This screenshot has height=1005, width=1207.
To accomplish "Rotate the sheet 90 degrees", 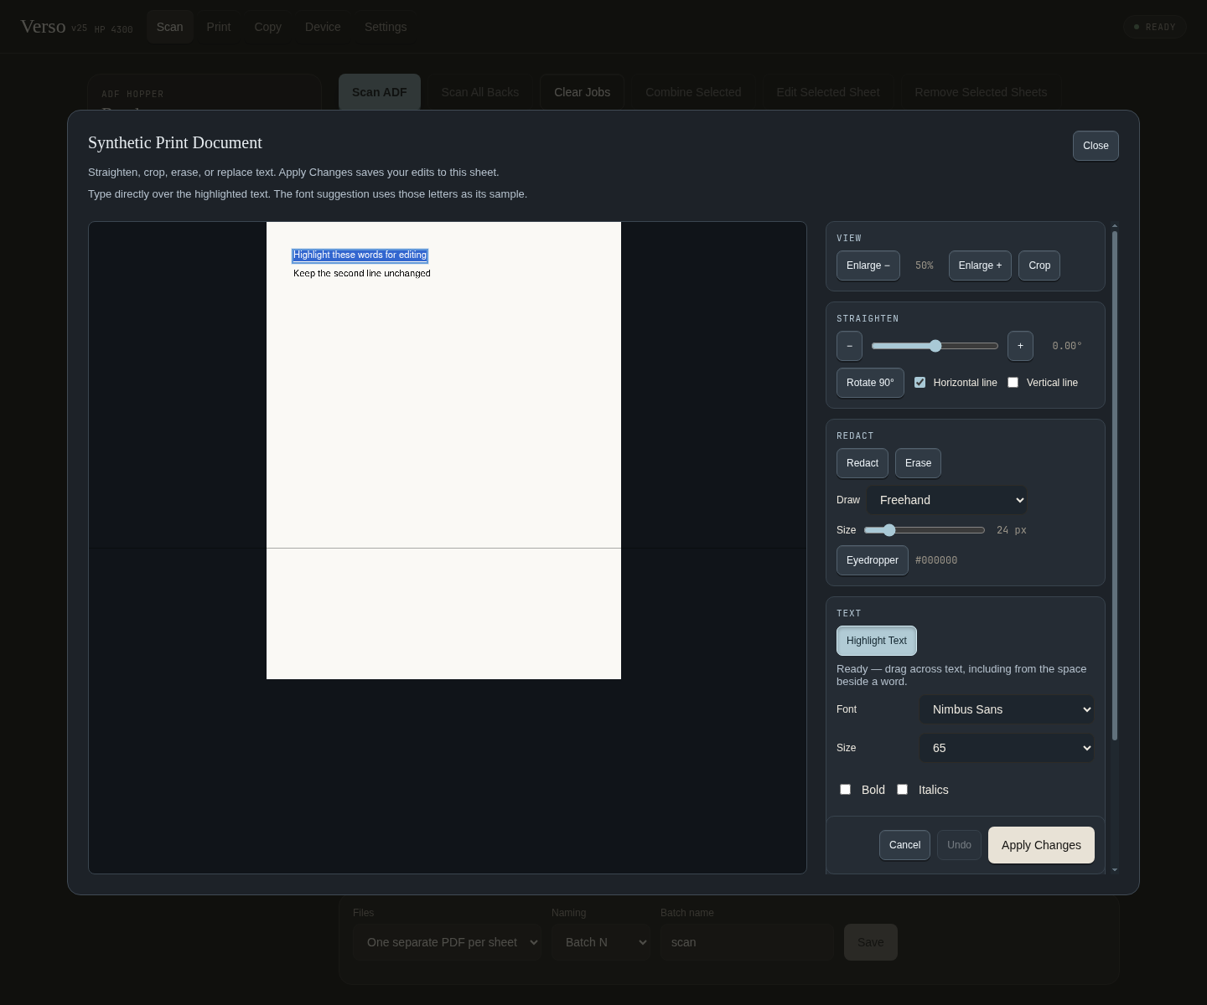I will [870, 383].
